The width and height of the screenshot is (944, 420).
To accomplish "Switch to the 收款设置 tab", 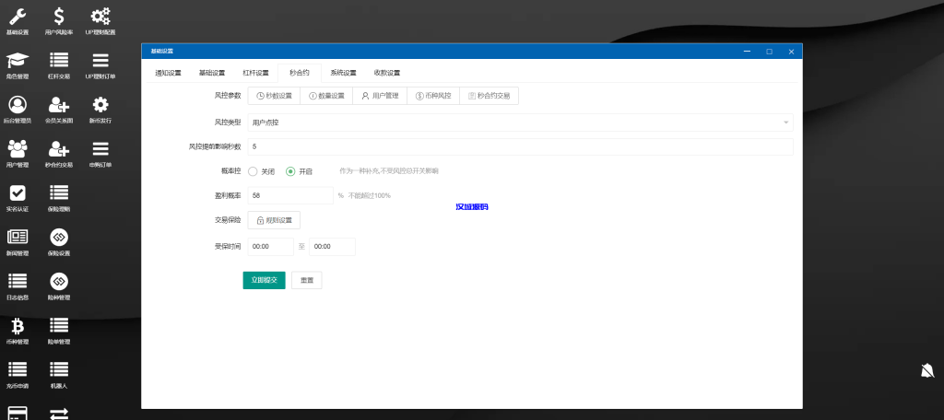I will pos(387,73).
